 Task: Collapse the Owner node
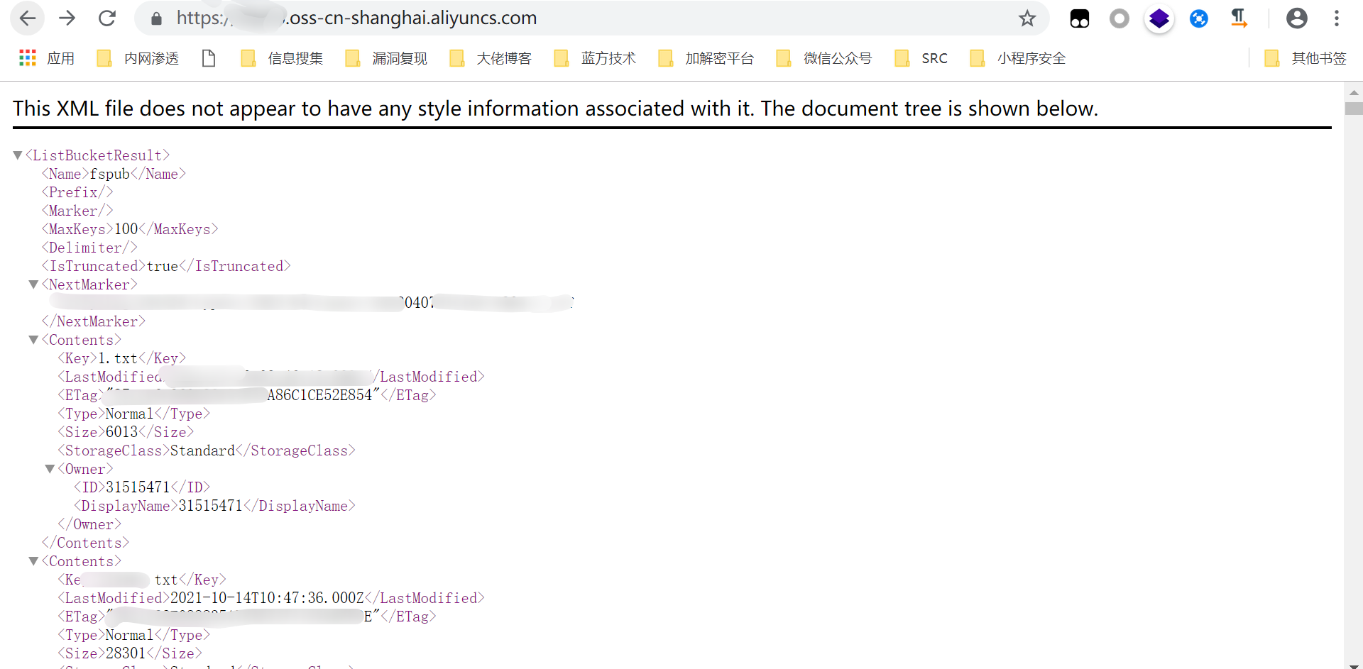[x=50, y=469]
